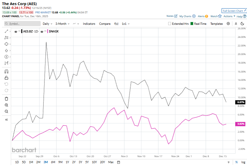Undo the last chart action
Screen dimensions: 247x167
[6, 84]
